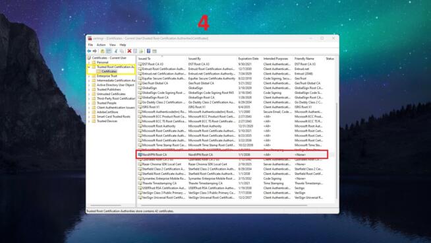This screenshot has width=431, height=243.
Task: Select the Microsoft Time Stamp Root row
Action: (x=236, y=145)
